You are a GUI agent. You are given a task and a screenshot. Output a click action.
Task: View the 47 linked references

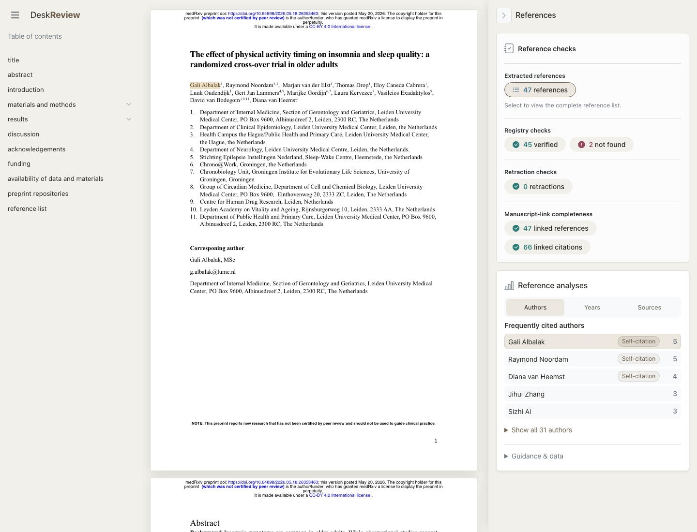pyautogui.click(x=550, y=228)
